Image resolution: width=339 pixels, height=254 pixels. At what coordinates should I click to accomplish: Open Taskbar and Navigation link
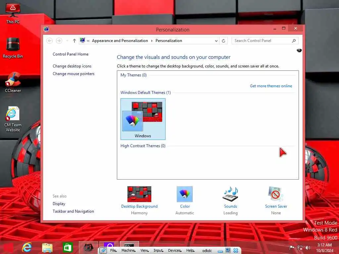73,211
